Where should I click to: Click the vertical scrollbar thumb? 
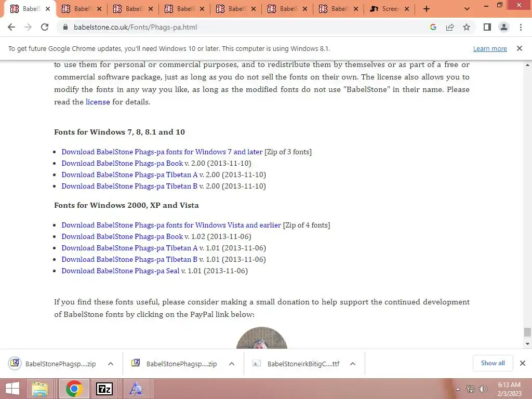527,332
